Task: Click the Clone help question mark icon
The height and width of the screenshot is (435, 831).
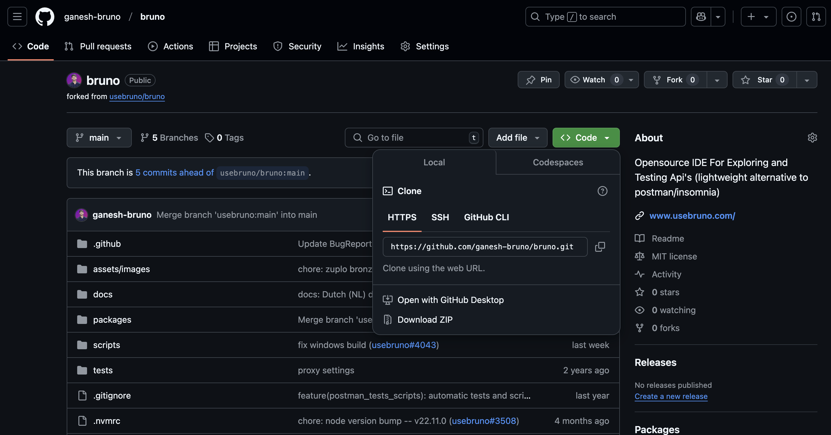Action: (x=602, y=191)
